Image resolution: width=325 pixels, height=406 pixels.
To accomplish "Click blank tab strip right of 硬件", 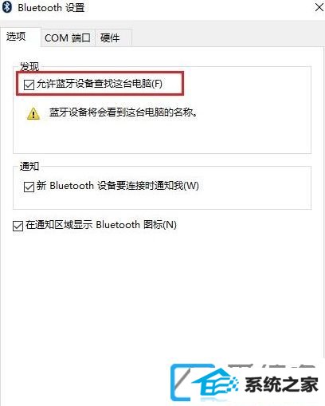I will 228,37.
